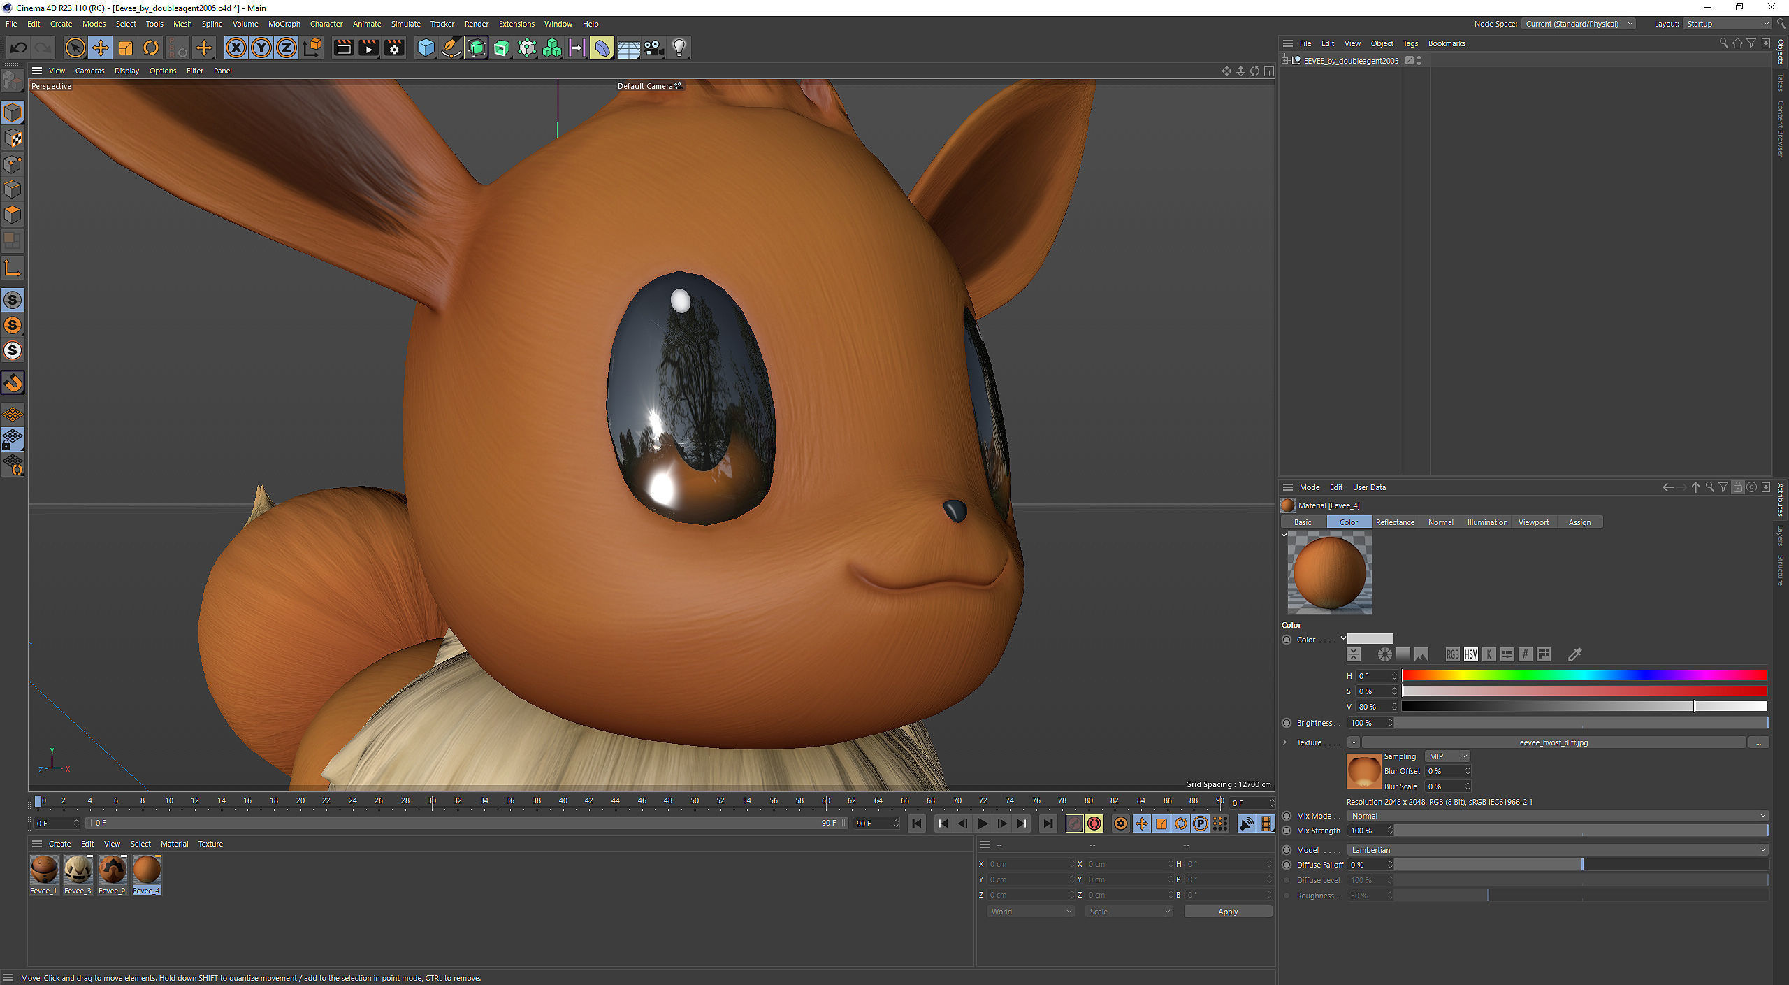The height and width of the screenshot is (985, 1789).
Task: Toggle Y axis lock
Action: coord(261,48)
